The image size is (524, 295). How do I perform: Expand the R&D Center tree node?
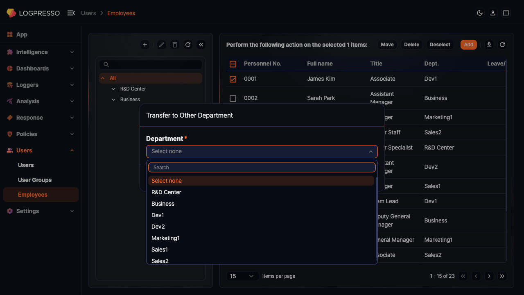pyautogui.click(x=113, y=89)
